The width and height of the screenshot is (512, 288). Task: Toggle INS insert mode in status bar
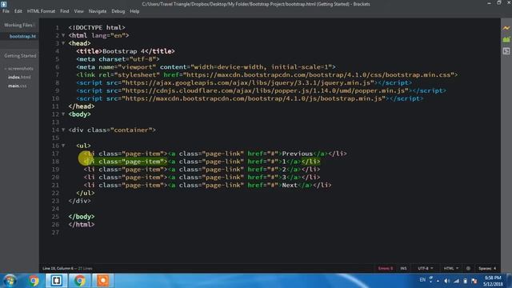(403, 269)
